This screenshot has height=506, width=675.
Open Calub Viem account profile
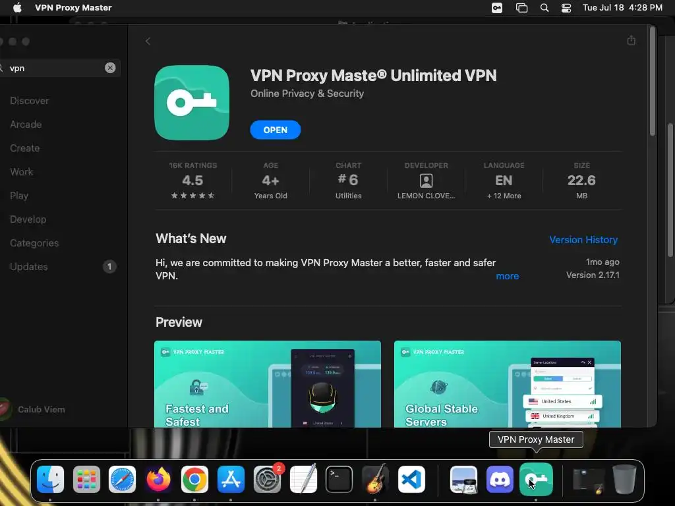pyautogui.click(x=34, y=409)
